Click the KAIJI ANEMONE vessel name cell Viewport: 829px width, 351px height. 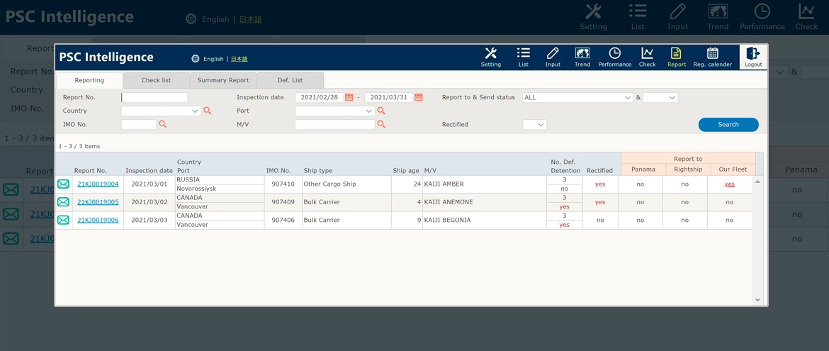(484, 202)
